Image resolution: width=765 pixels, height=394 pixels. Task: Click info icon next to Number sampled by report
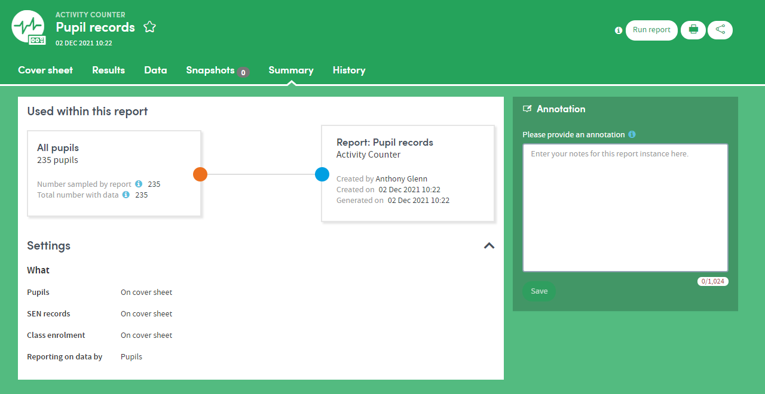(x=139, y=184)
